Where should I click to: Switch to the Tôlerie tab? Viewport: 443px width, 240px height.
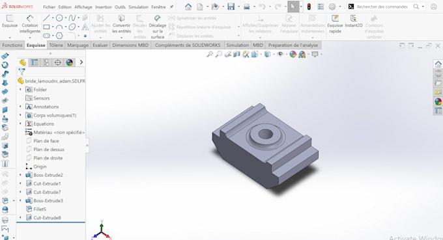56,45
